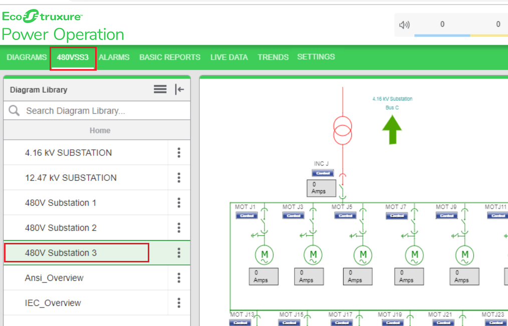Click the "MOT J9" label
Image resolution: width=508 pixels, height=326 pixels.
point(446,207)
